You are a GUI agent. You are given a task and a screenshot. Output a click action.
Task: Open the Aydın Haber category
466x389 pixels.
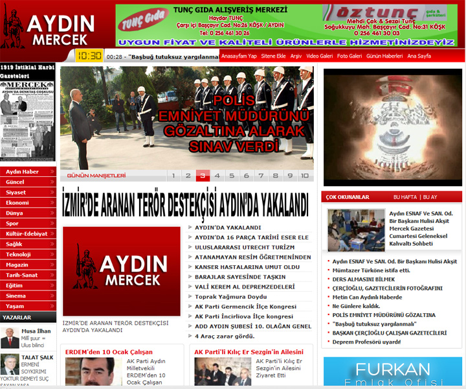click(x=28, y=172)
